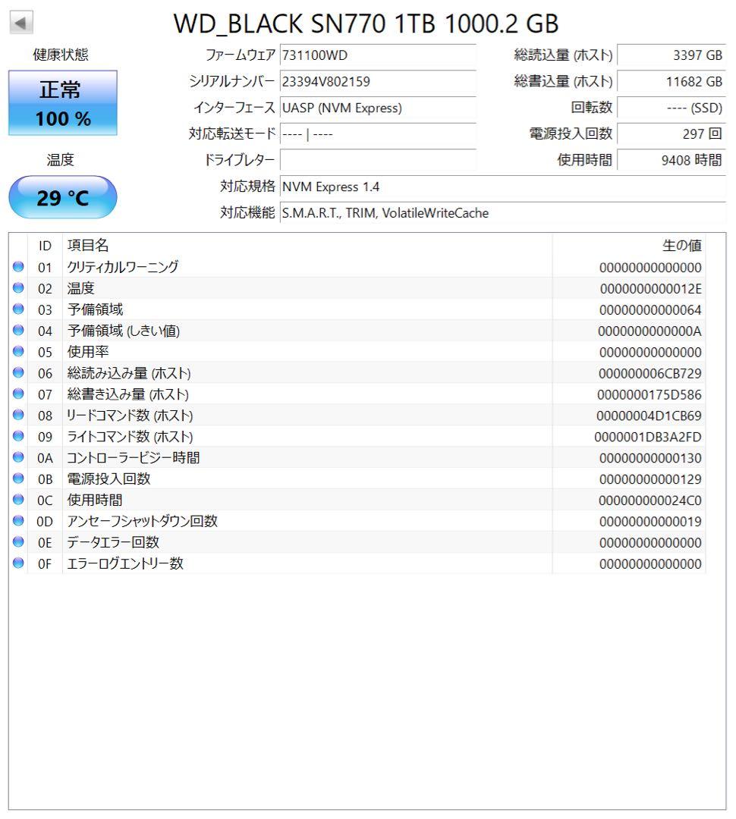736x819 pixels.
Task: Click the status dot beside 使用率
Action: pos(18,352)
